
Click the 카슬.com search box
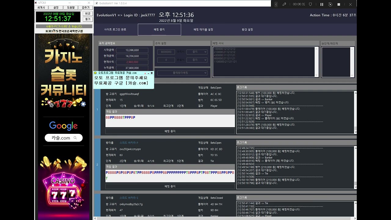[64, 138]
